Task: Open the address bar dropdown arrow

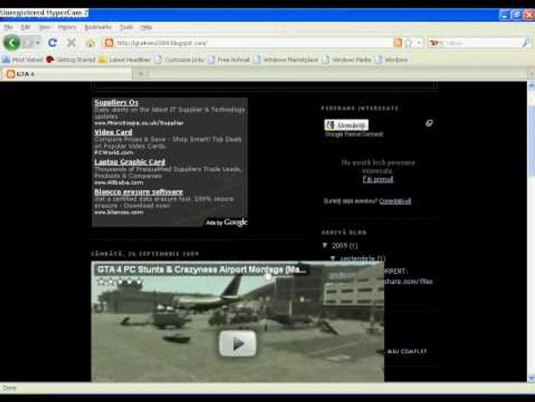Action: (x=419, y=43)
